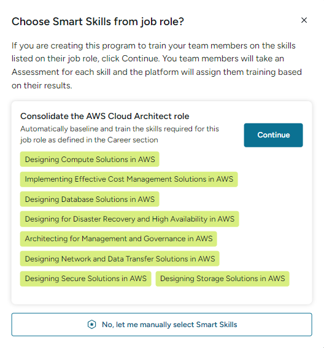The width and height of the screenshot is (324, 348).
Task: Select the Designing Storage Solutions in AWS tag
Action: click(222, 279)
